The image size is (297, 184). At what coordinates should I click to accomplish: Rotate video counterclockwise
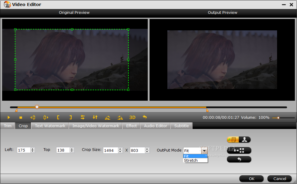tap(107, 118)
